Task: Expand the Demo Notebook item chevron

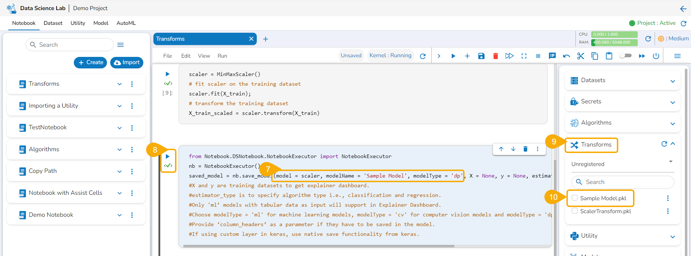Action: pyautogui.click(x=120, y=215)
